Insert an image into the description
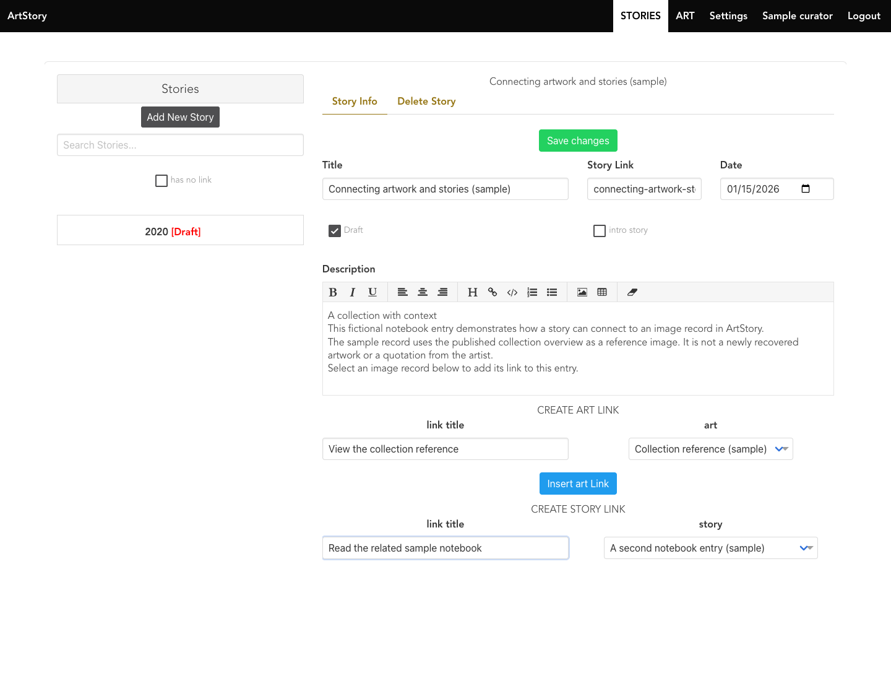This screenshot has width=891, height=681. coord(582,292)
